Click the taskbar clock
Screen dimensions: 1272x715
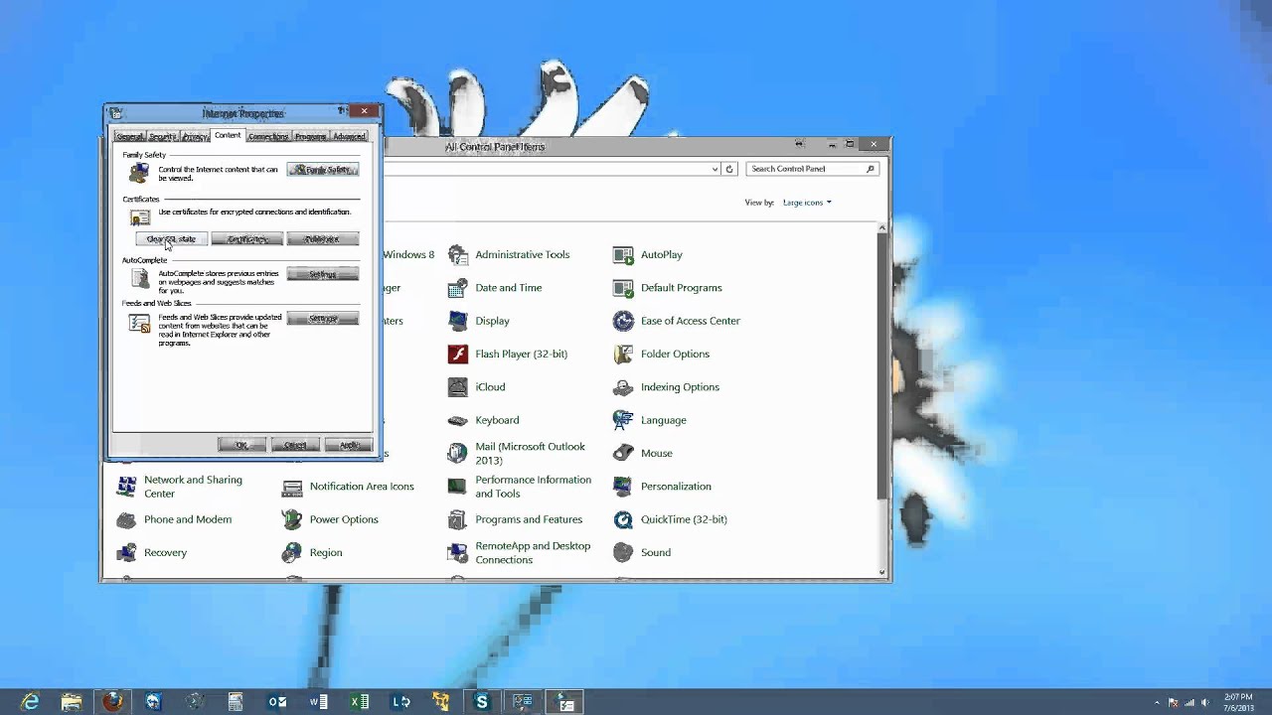coord(1238,702)
